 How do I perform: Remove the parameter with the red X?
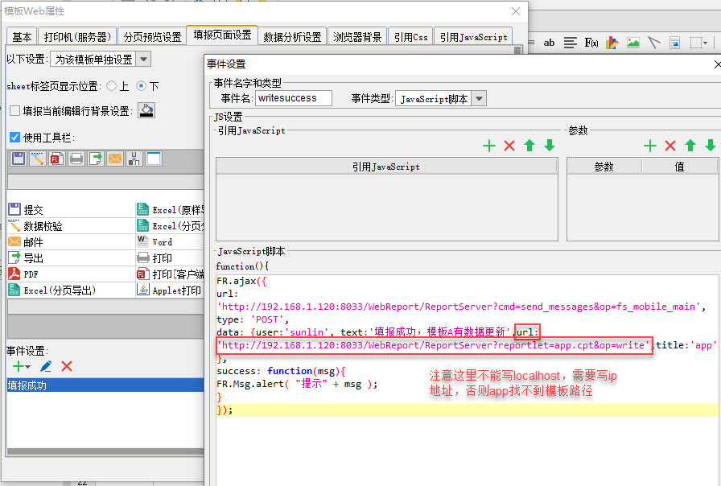(670, 146)
